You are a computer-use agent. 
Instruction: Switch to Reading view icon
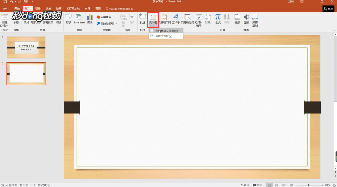pos(284,185)
